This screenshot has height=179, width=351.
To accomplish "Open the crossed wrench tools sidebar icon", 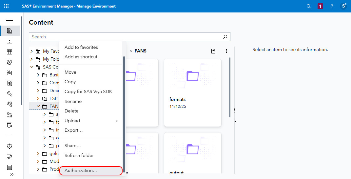I will pyautogui.click(x=10, y=104).
